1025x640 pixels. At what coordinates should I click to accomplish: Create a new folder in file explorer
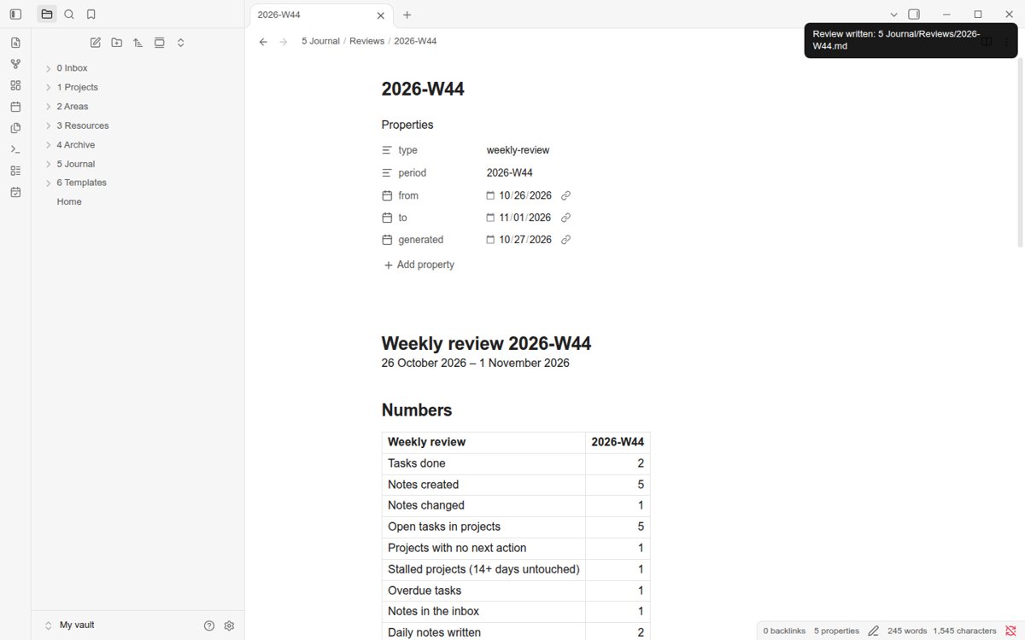[x=117, y=43]
